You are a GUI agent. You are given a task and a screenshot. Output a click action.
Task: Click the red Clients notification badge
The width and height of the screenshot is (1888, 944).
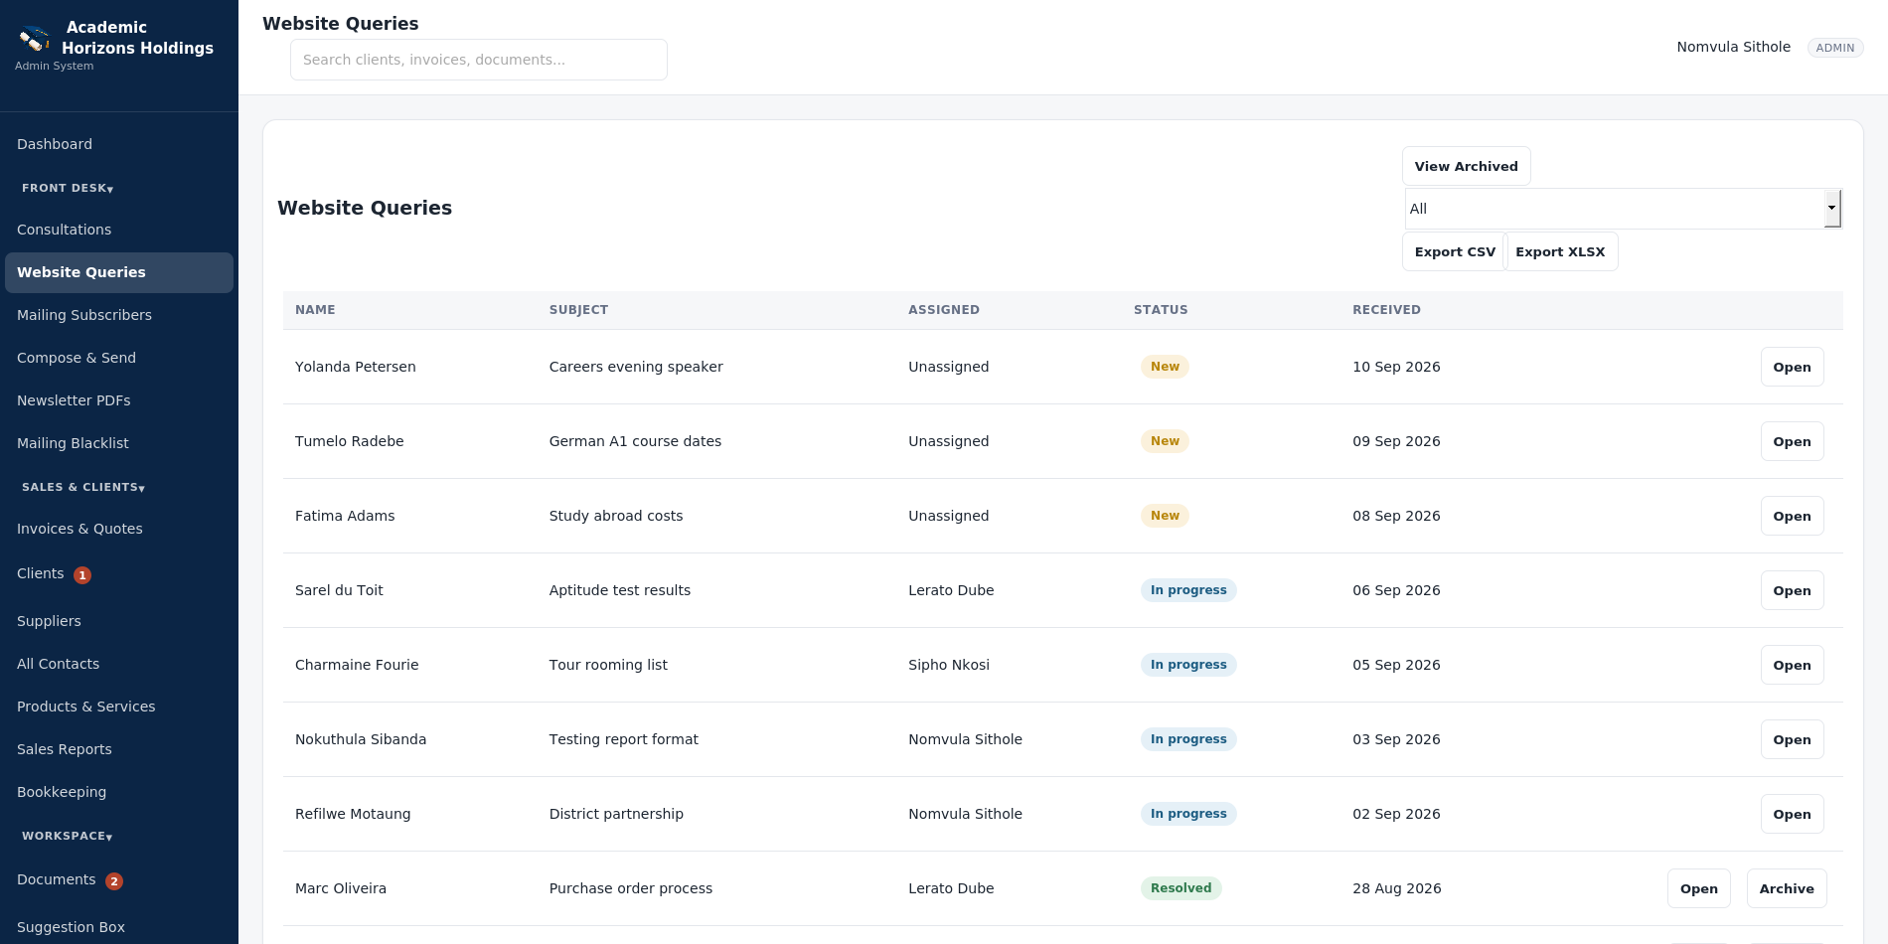(x=82, y=575)
